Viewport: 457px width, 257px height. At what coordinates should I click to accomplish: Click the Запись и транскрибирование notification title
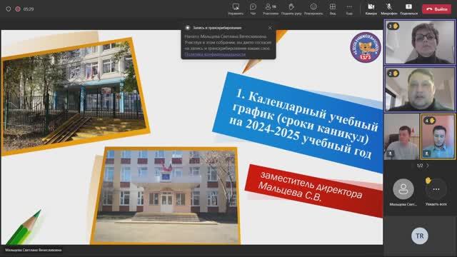[217, 28]
